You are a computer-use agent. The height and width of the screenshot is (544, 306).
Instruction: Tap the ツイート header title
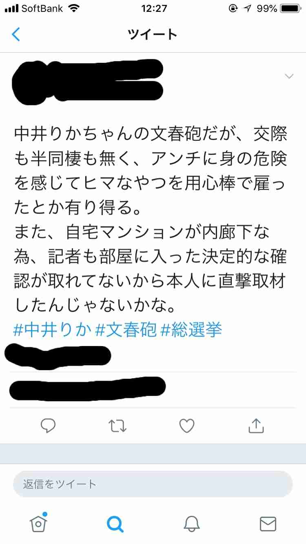(153, 34)
